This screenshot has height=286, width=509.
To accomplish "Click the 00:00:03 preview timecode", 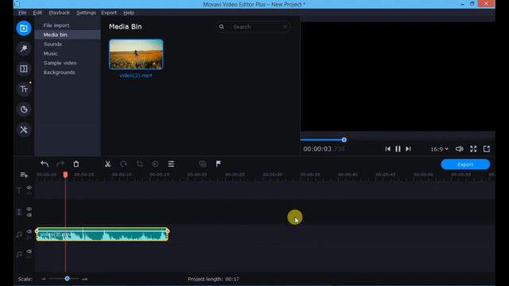I will (x=317, y=149).
